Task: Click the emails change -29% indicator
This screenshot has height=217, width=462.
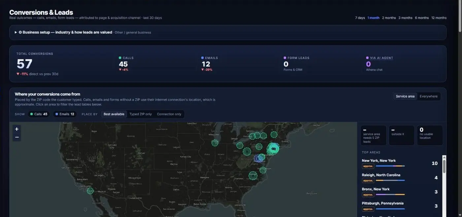Action: [207, 70]
